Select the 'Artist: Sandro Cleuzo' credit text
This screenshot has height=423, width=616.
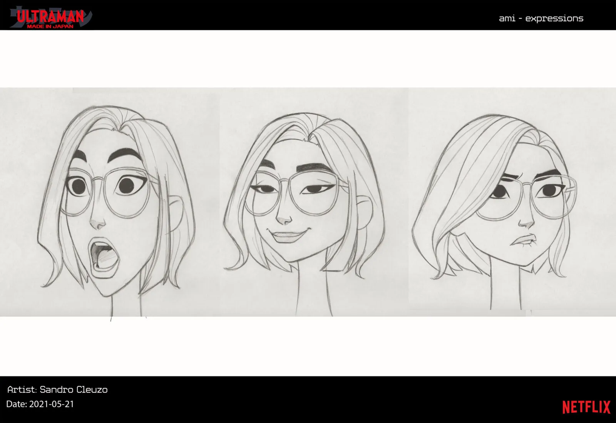click(57, 390)
